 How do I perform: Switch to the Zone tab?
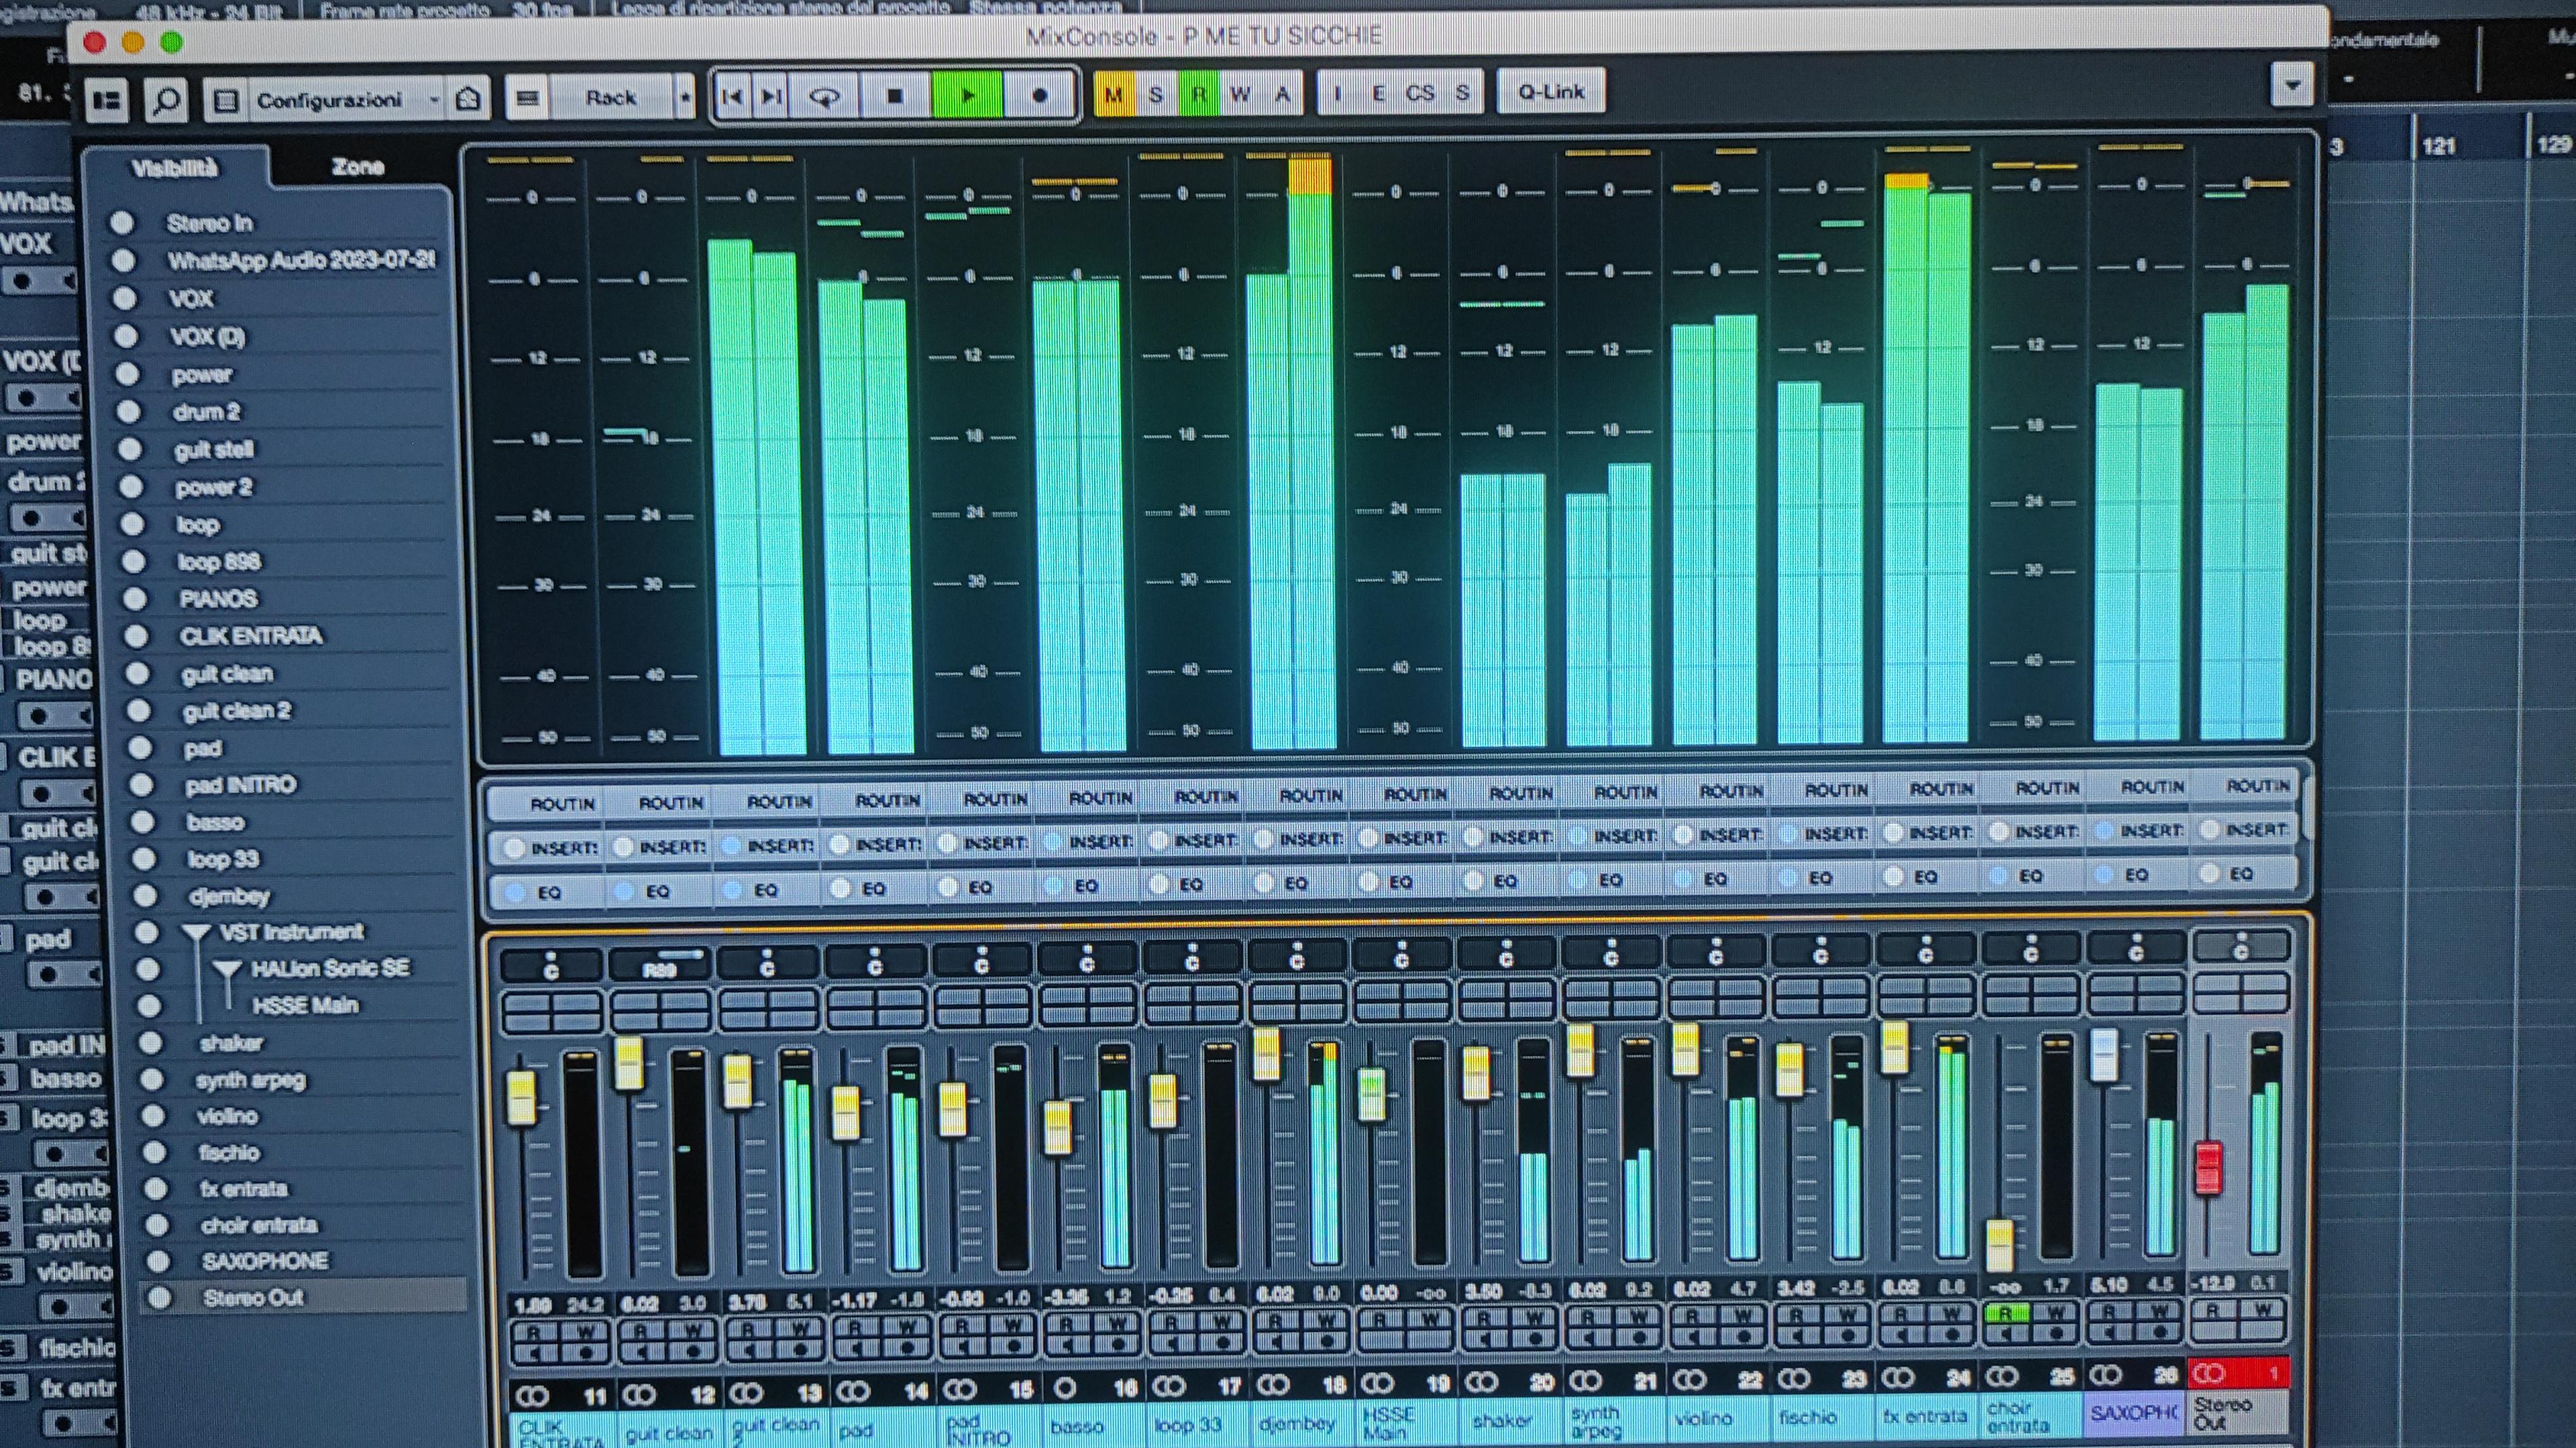click(357, 167)
